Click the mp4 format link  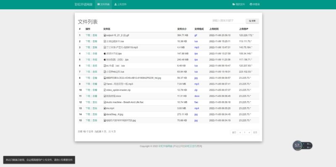[197, 109]
